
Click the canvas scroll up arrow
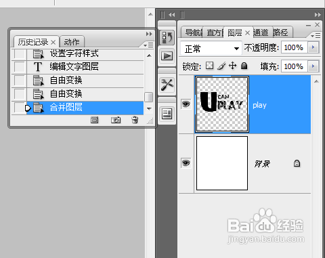pos(150,14)
